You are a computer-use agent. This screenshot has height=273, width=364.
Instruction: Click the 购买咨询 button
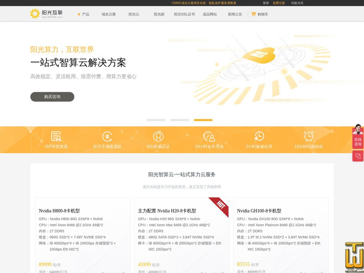click(52, 97)
